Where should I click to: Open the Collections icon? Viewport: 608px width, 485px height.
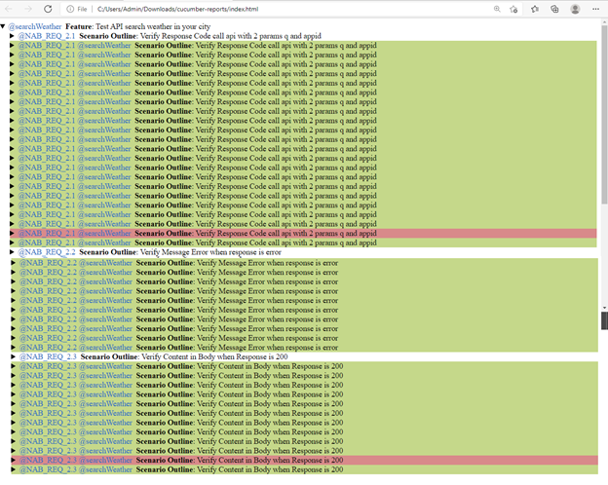(x=554, y=9)
